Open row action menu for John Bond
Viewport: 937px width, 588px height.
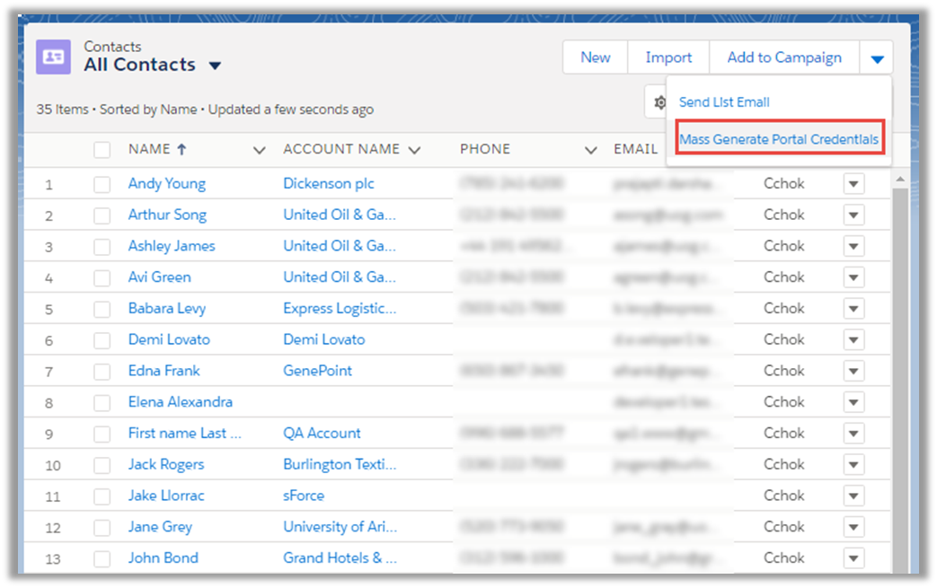click(853, 557)
